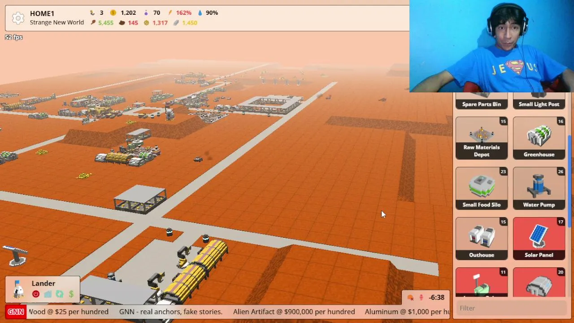Select the Water Pump building
This screenshot has width=574, height=323.
coord(539,188)
